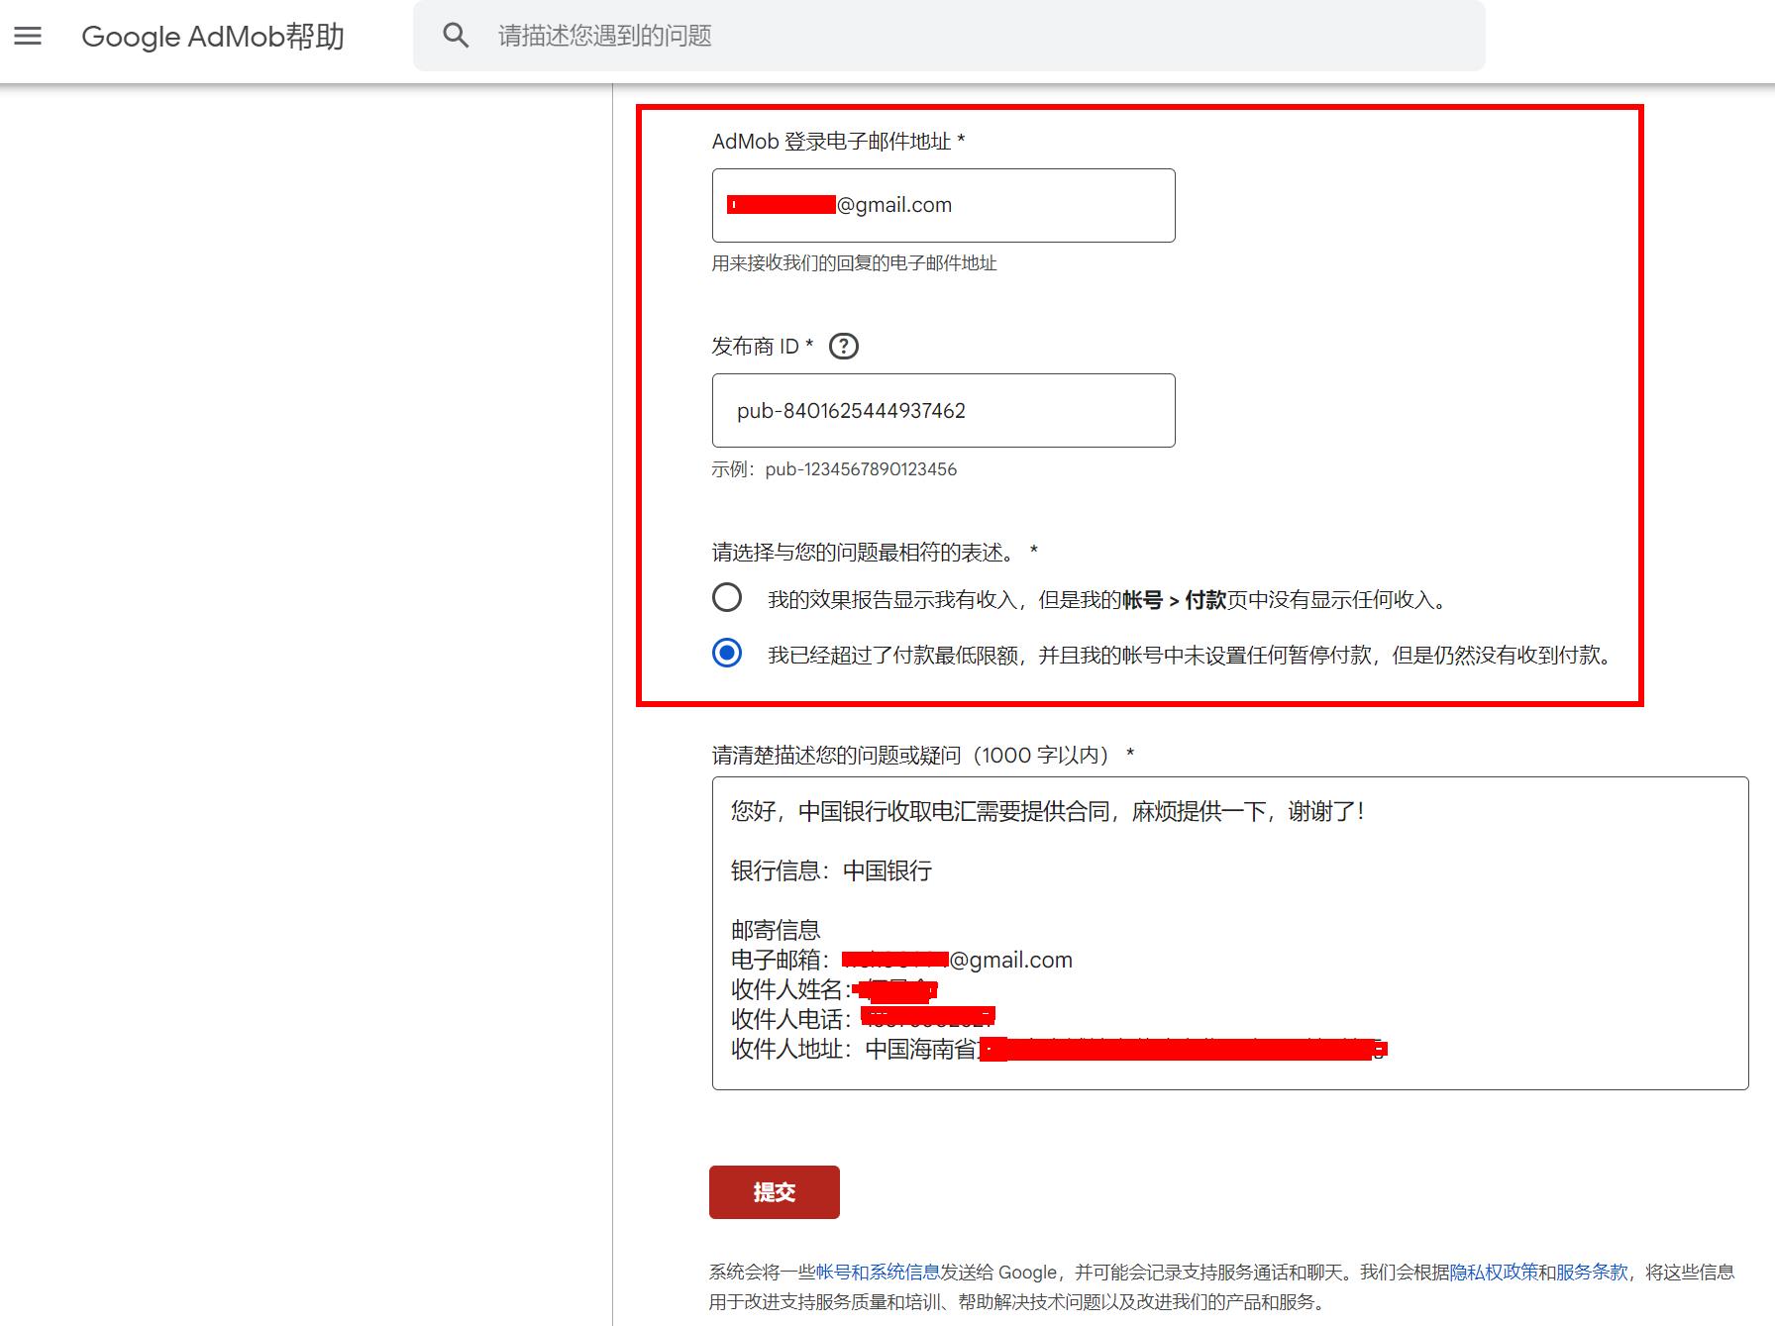The image size is (1775, 1326).
Task: Click the example text pub-1234567890123456
Action: [x=861, y=469]
